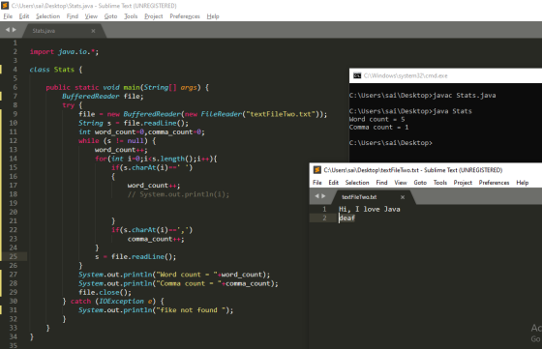The width and height of the screenshot is (542, 349).
Task: Click the 'catch (IOException e)' line
Action: (x=113, y=302)
